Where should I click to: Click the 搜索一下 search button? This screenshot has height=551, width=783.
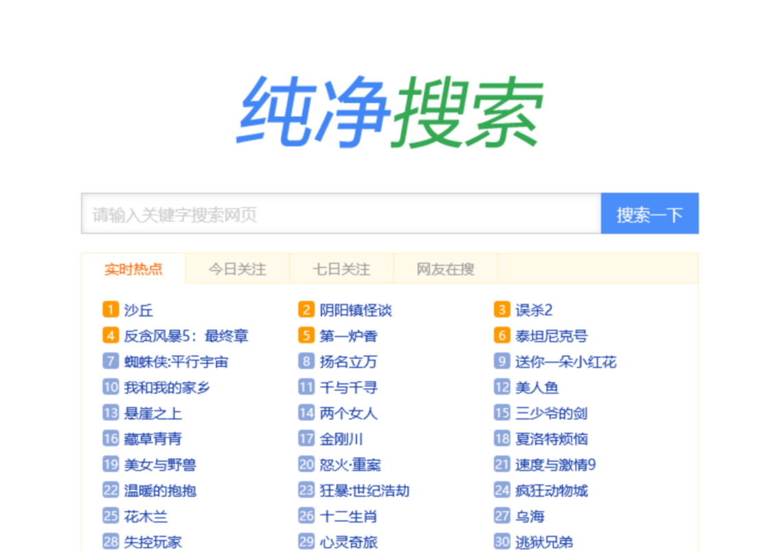click(x=650, y=214)
